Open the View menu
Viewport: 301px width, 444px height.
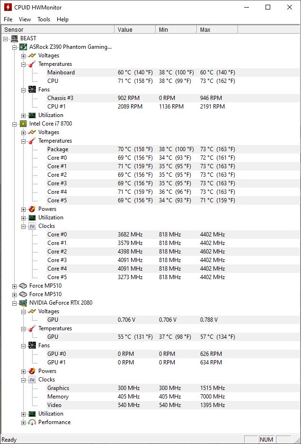click(x=25, y=19)
